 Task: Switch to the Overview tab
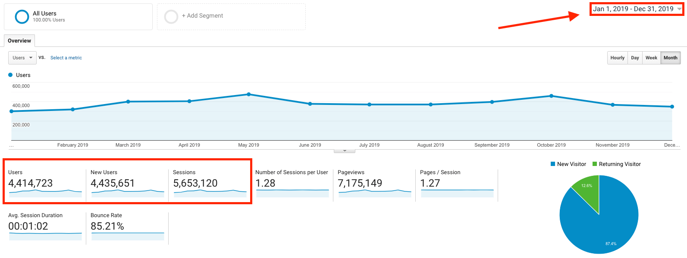pos(19,41)
